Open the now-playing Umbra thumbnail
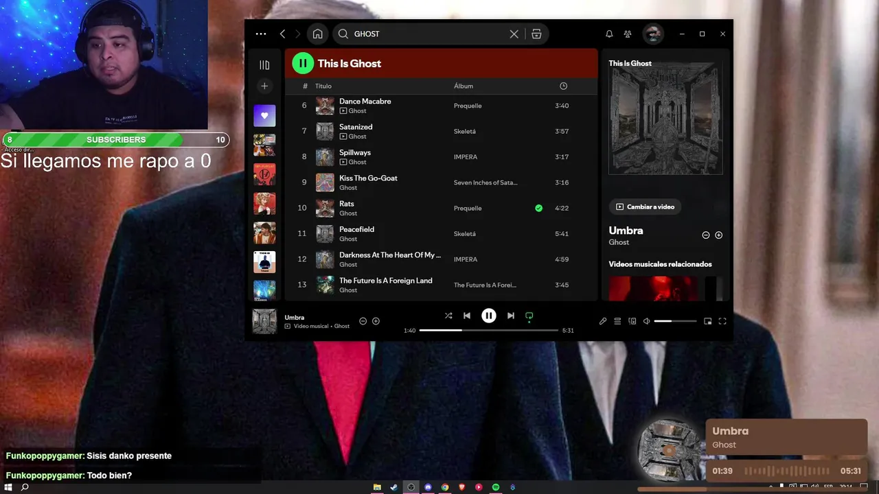Screen dimensions: 879x494 pyautogui.click(x=264, y=321)
